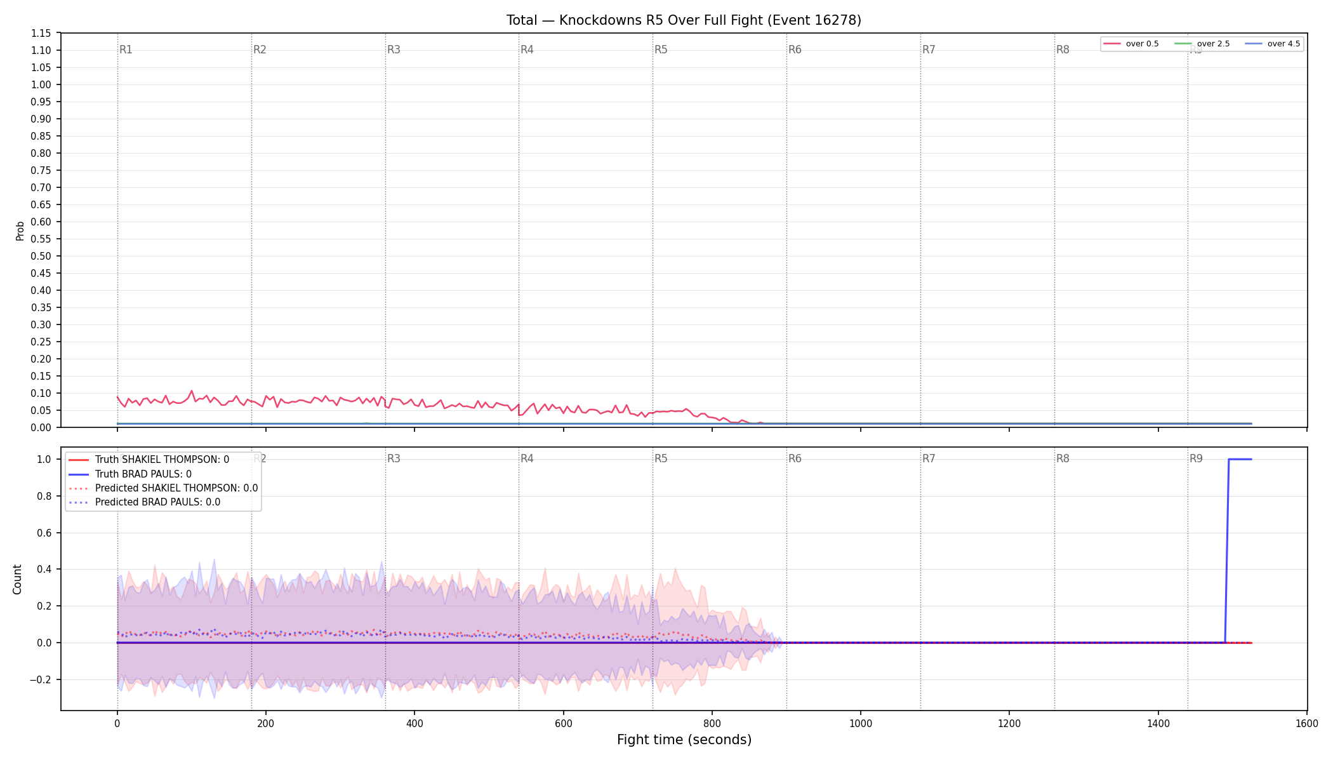This screenshot has width=1333, height=762.
Task: Click 'Truth SHAKIEL THOMPSON: 0' legend entry
Action: tap(149, 460)
